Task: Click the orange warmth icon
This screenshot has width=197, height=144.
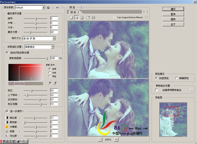Action: [7, 127]
